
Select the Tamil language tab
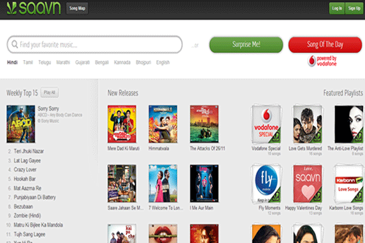point(28,63)
